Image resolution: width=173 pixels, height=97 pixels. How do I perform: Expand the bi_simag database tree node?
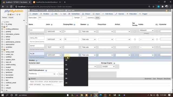point(2,24)
